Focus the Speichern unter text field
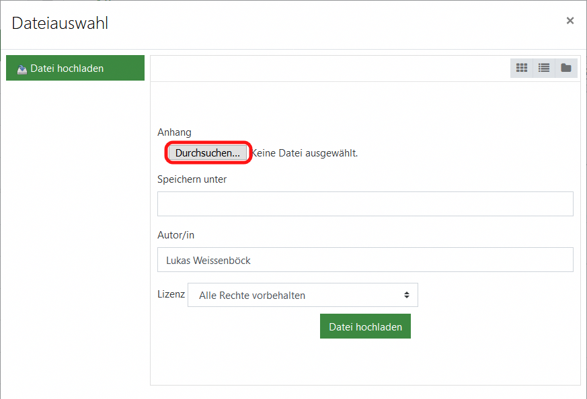This screenshot has width=587, height=399. [365, 204]
